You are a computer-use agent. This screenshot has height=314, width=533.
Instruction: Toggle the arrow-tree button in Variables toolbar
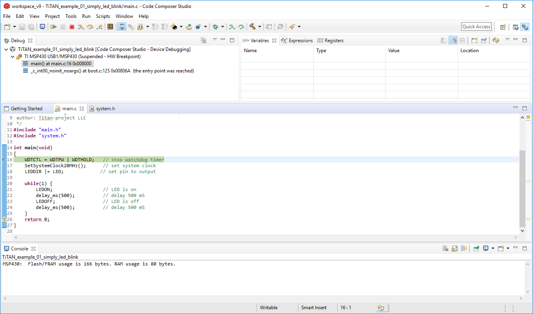pyautogui.click(x=453, y=40)
